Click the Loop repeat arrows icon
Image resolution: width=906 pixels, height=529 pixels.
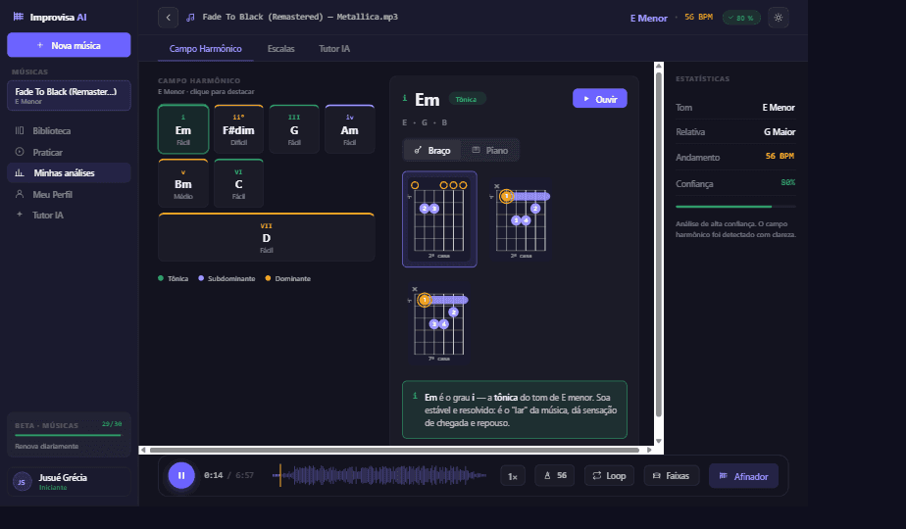[596, 475]
